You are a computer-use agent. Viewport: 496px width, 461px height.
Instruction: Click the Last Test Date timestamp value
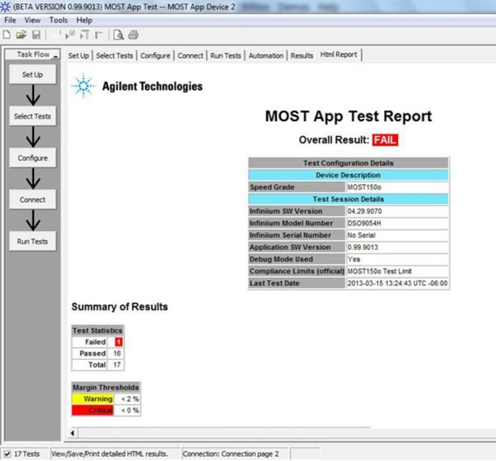pos(397,283)
